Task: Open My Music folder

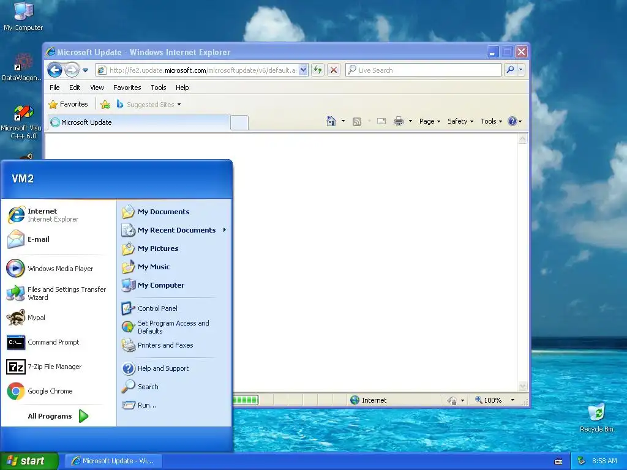Action: (x=175, y=267)
